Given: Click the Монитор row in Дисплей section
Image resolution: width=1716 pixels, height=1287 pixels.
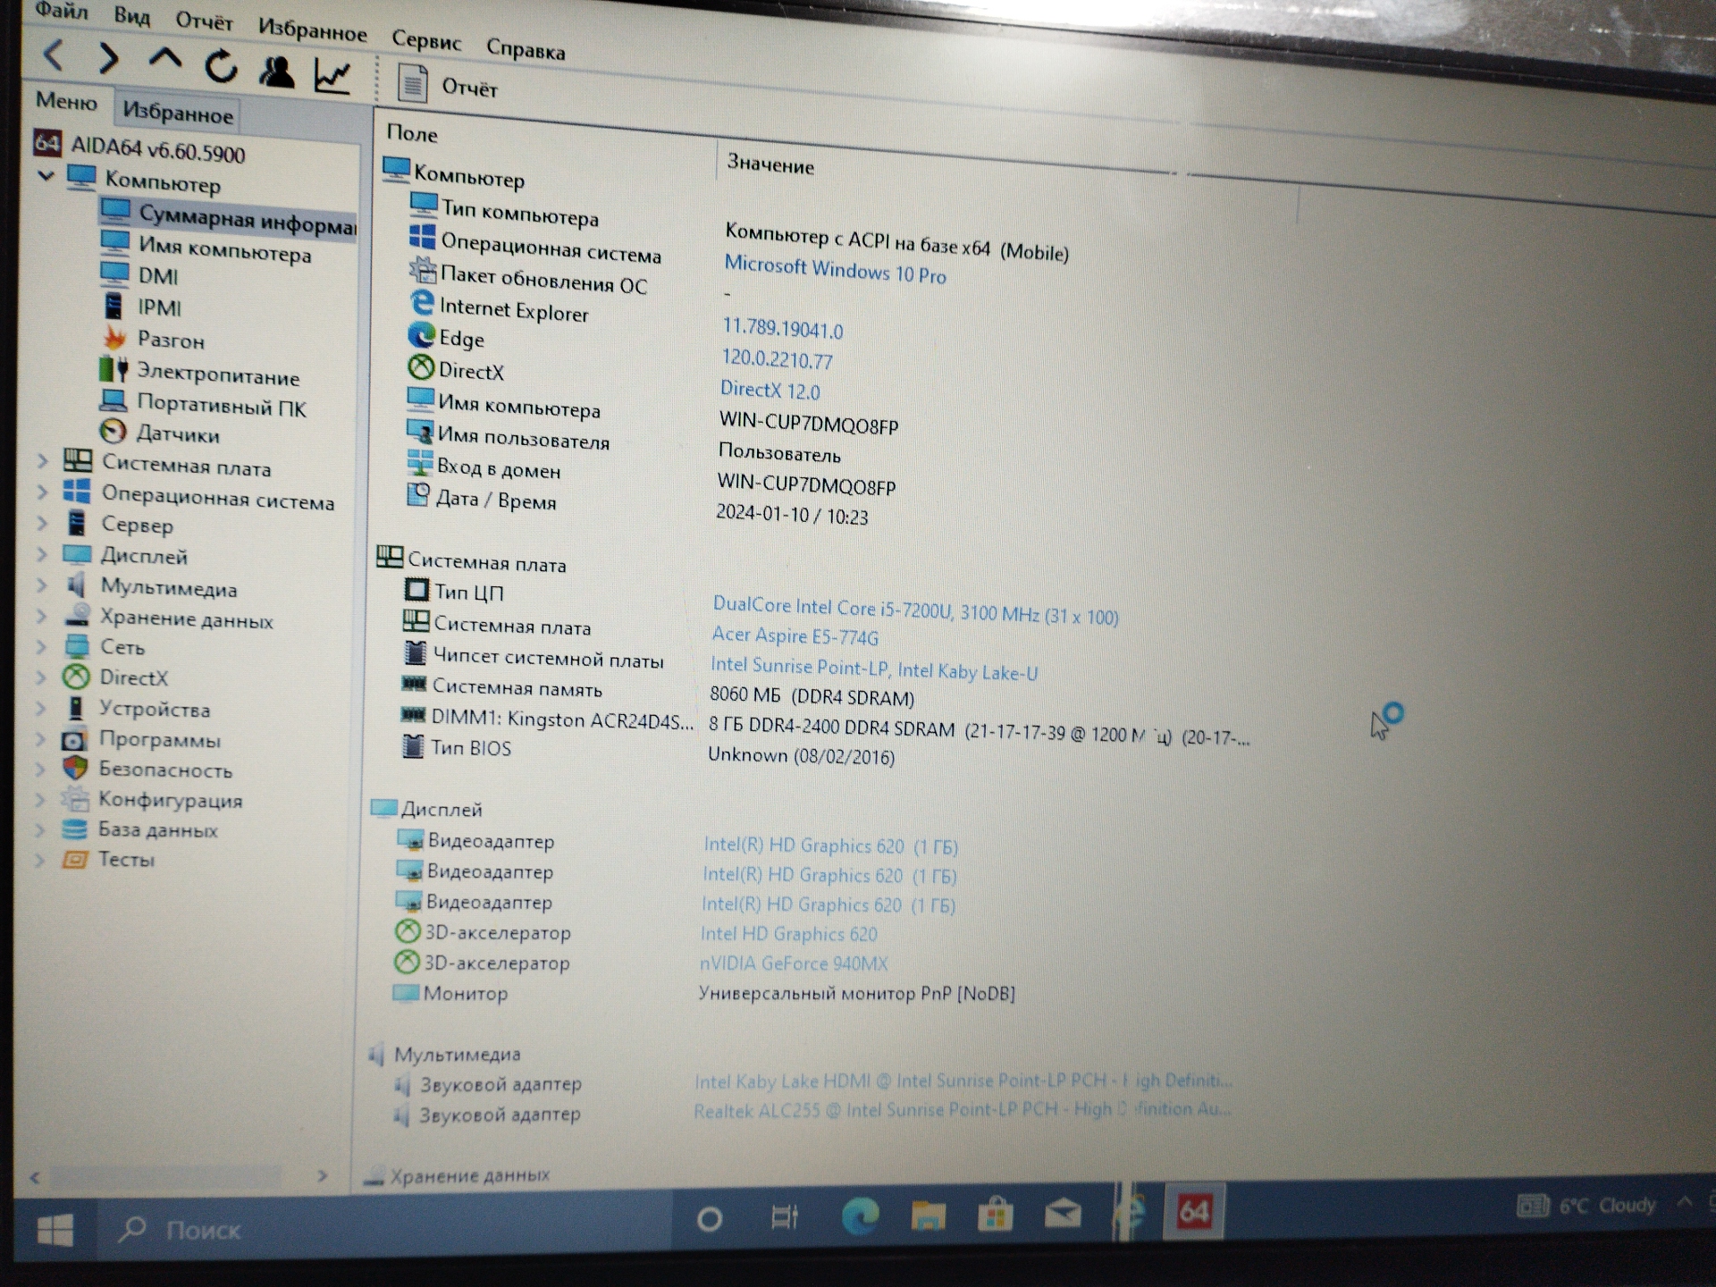Looking at the screenshot, I should pos(703,994).
